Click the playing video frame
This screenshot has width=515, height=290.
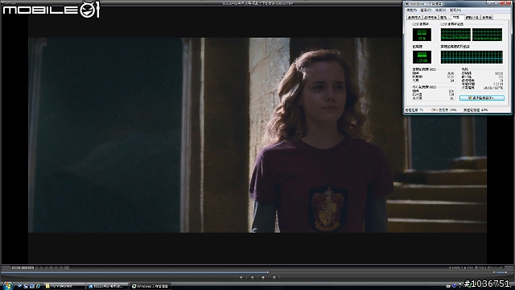click(257, 135)
